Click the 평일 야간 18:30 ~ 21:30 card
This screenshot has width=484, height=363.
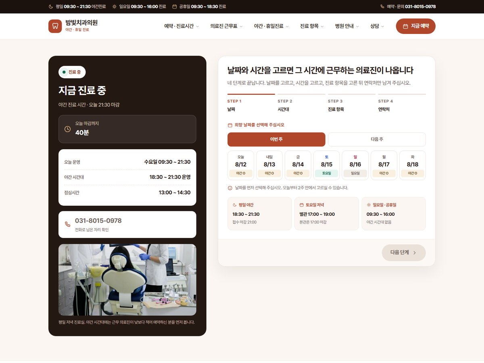(259, 214)
